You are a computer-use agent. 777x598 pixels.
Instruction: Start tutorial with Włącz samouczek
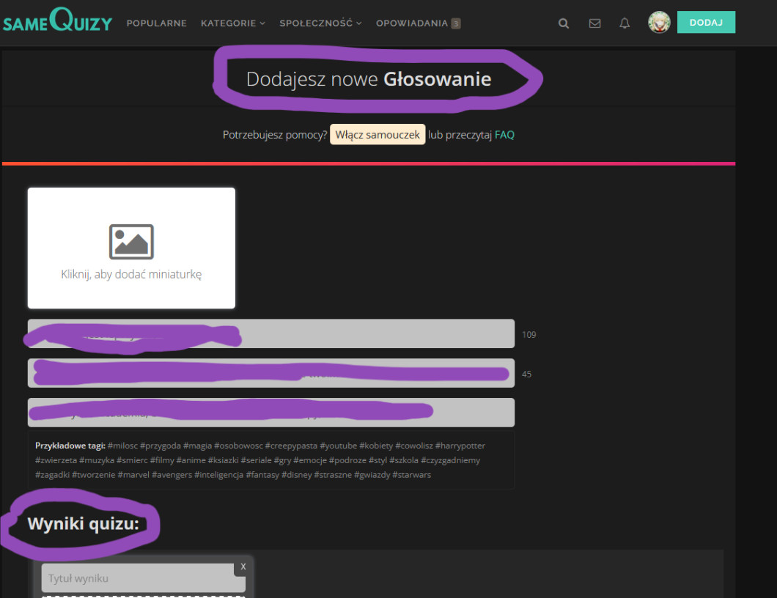point(378,135)
